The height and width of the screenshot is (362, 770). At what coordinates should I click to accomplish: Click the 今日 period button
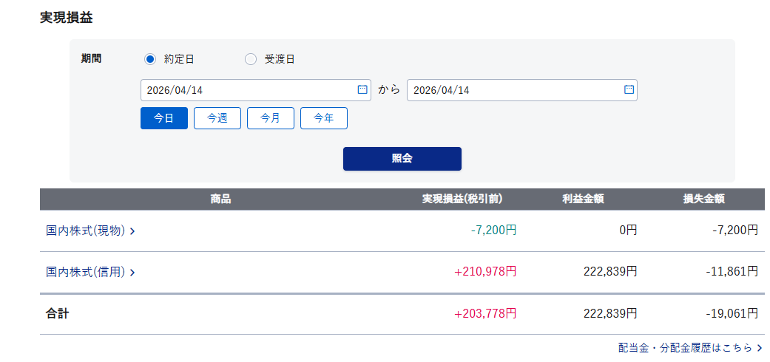(164, 118)
